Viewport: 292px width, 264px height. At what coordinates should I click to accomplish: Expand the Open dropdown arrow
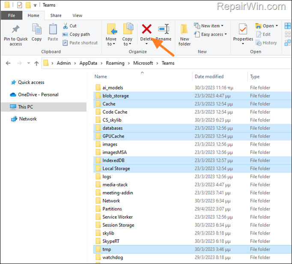pos(277,26)
